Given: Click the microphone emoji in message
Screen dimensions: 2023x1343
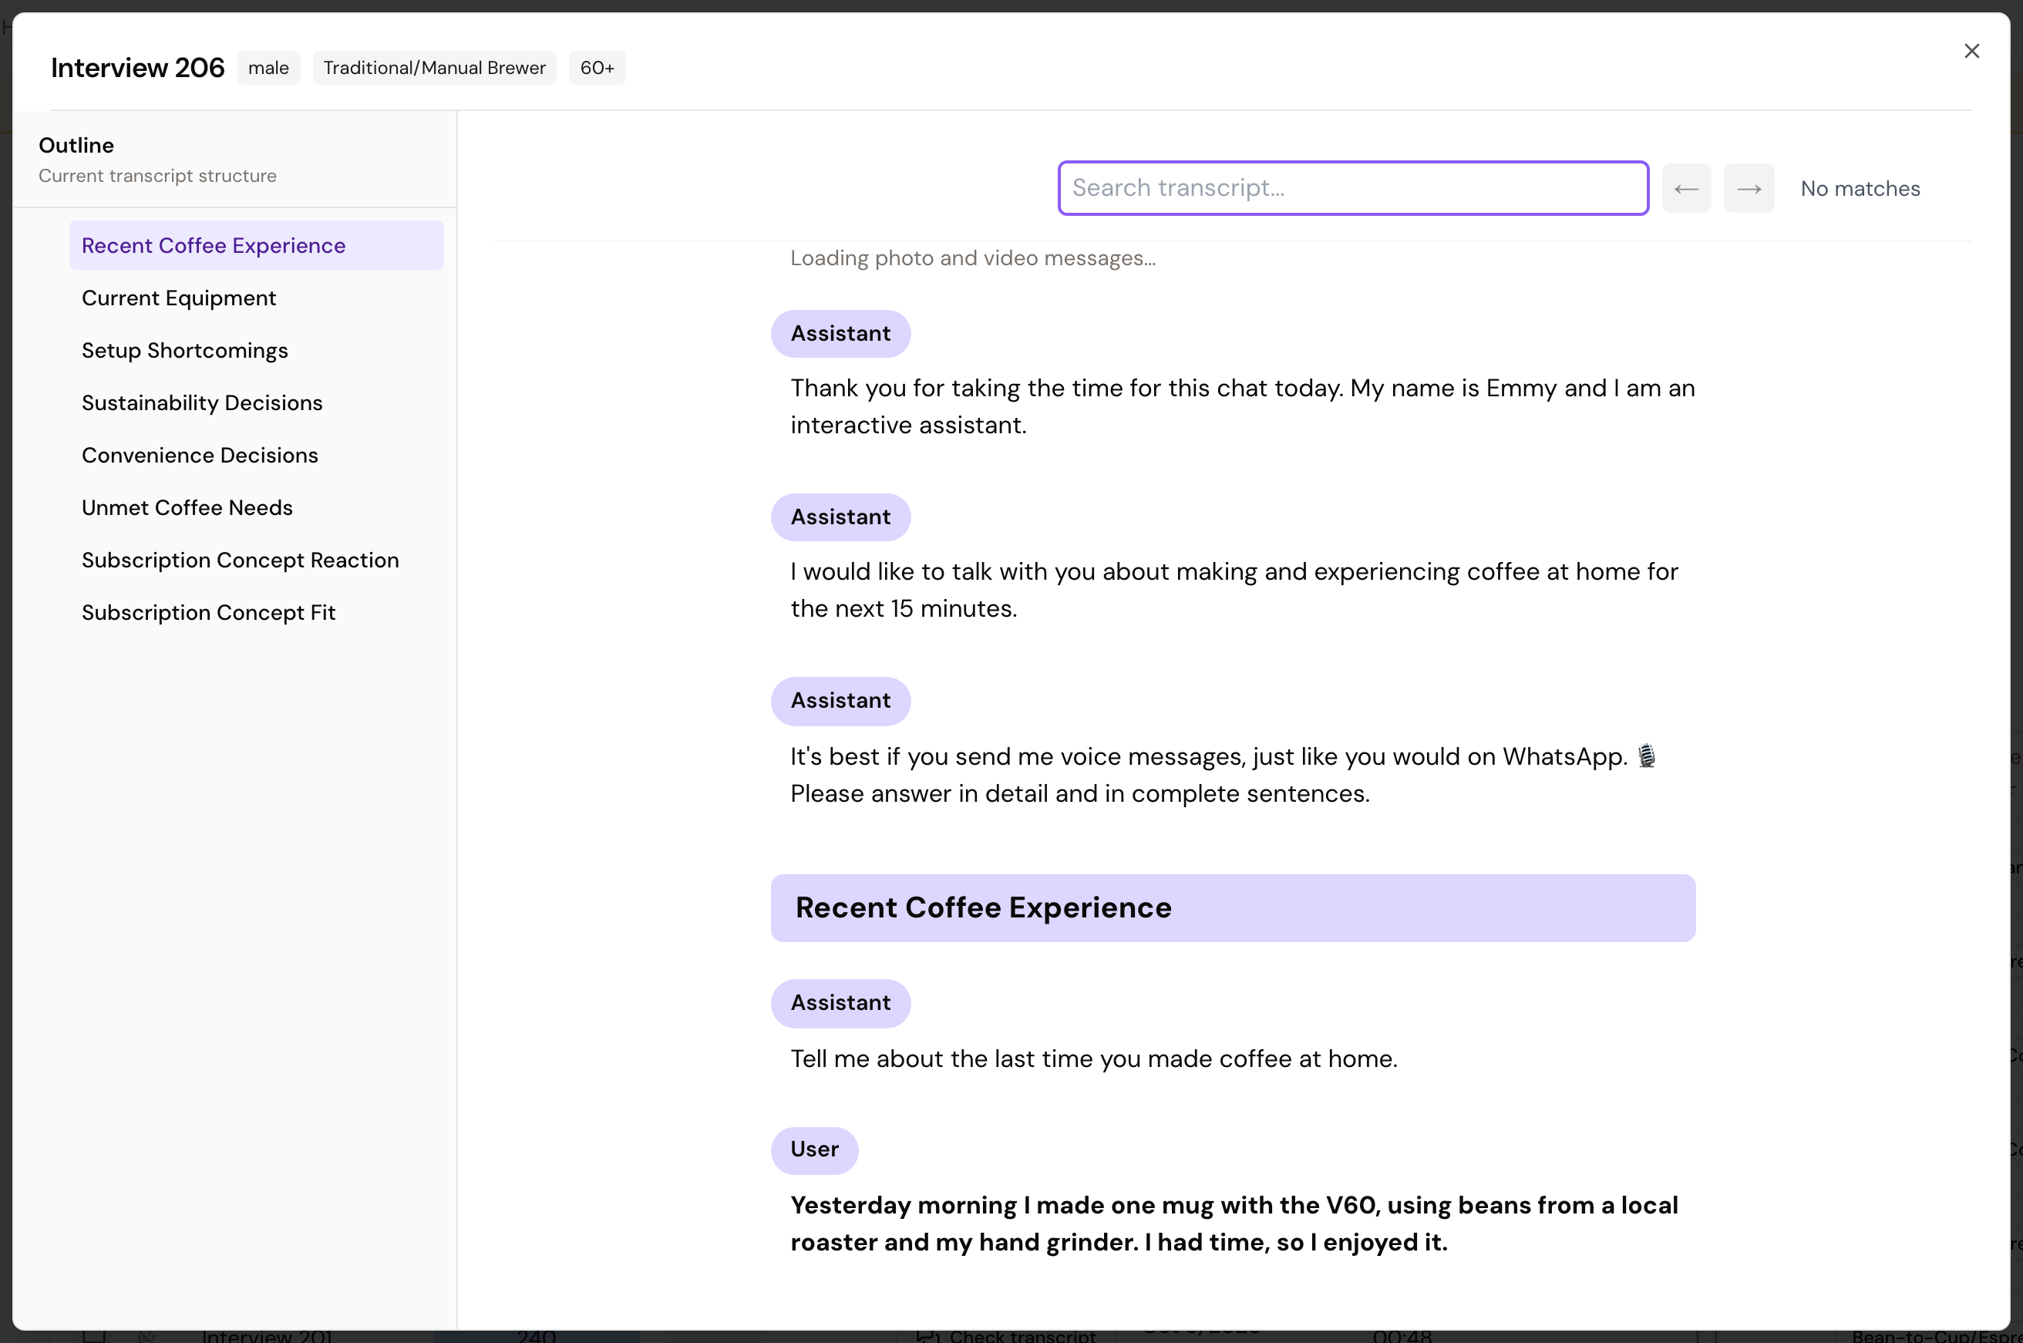Looking at the screenshot, I should 1646,756.
